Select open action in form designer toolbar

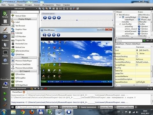point(59,18)
